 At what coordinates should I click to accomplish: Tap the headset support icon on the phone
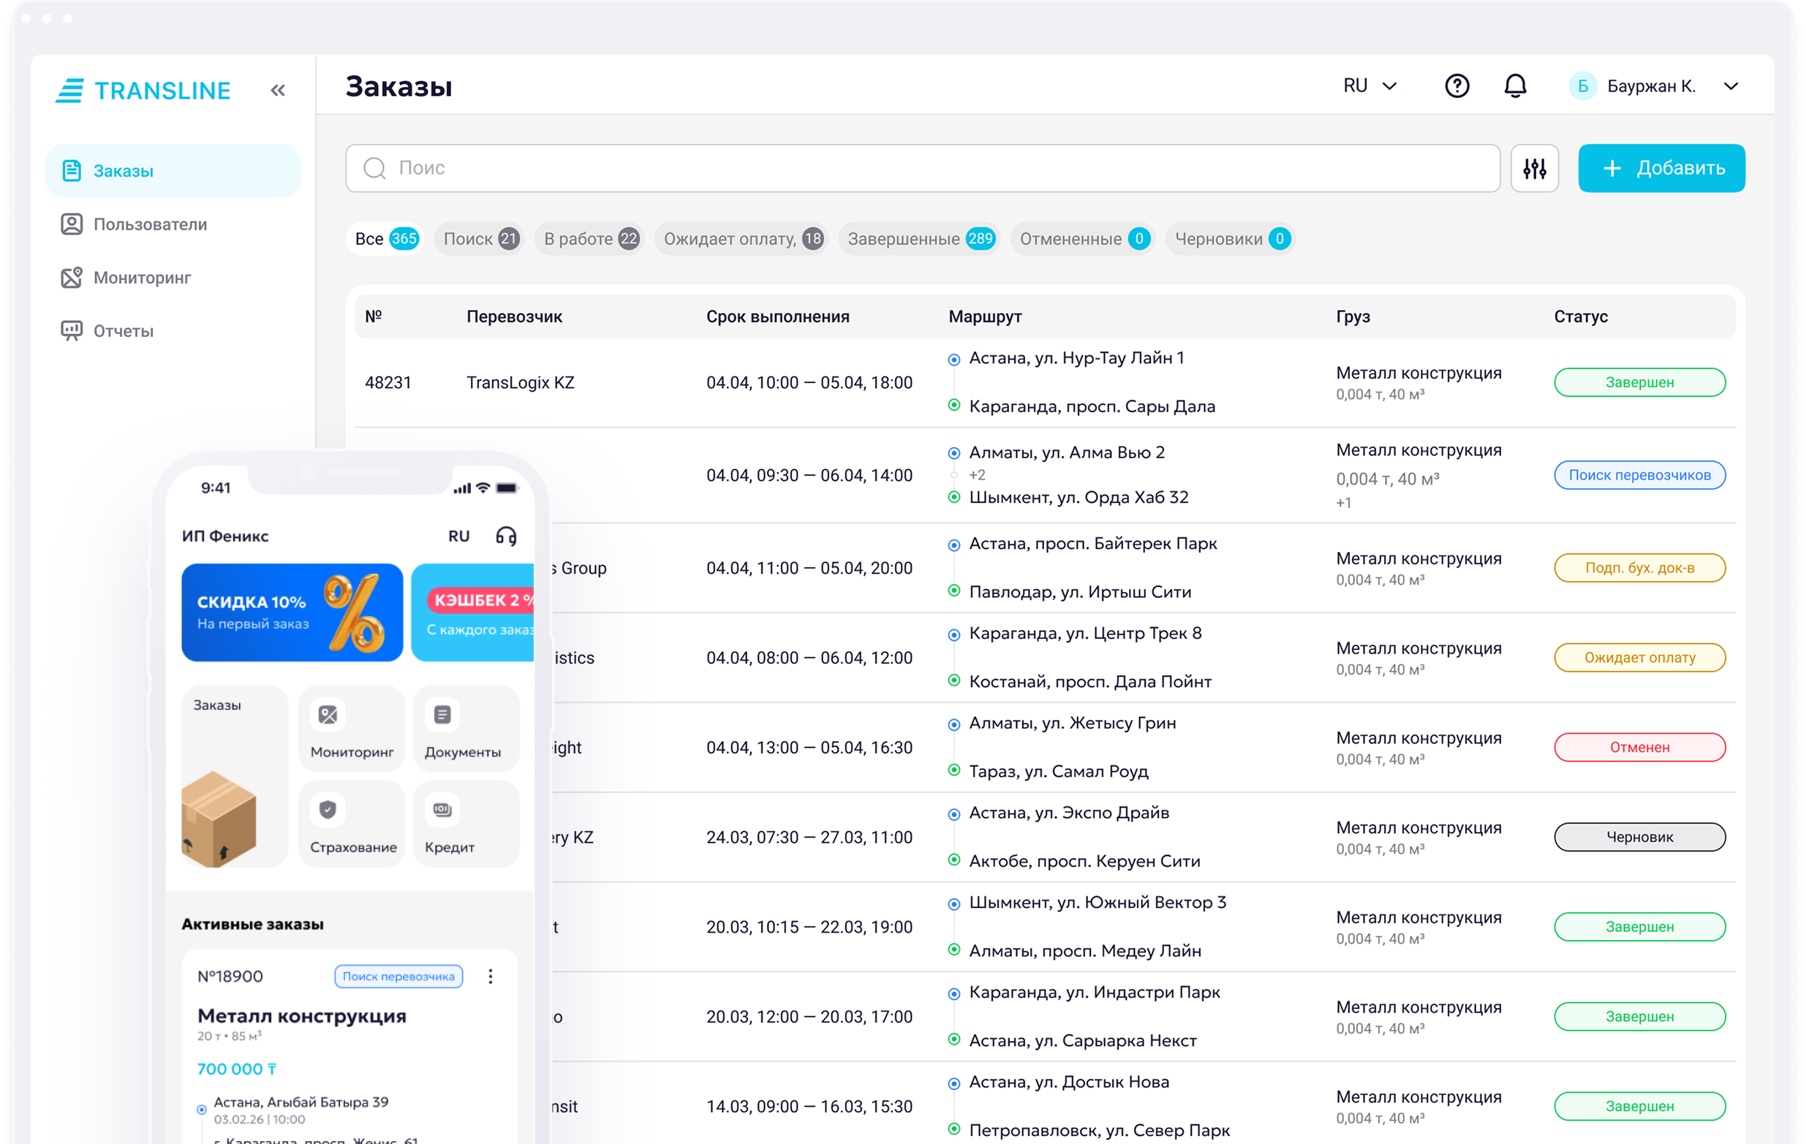coord(506,536)
